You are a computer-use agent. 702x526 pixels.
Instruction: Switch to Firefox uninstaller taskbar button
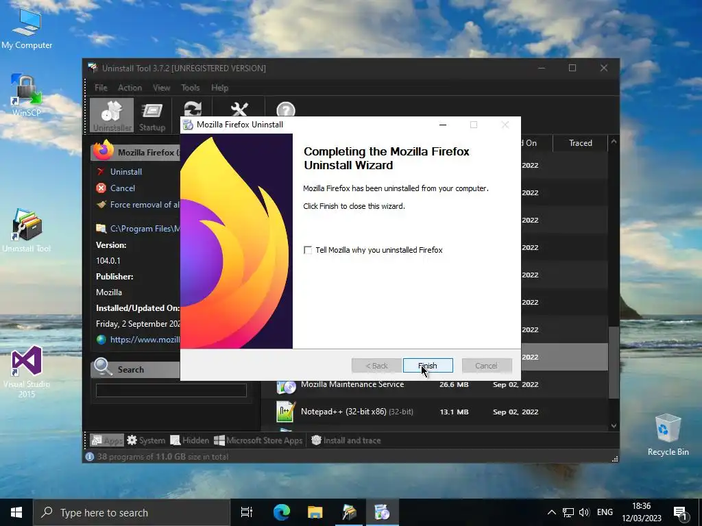(x=383, y=512)
